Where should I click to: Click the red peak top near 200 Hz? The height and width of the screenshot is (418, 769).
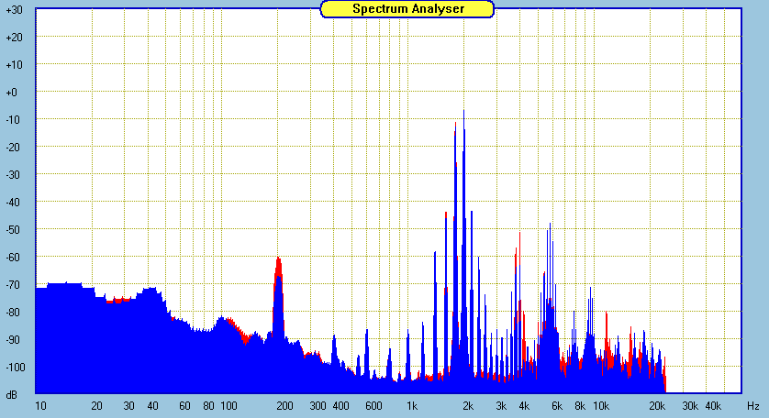point(278,259)
